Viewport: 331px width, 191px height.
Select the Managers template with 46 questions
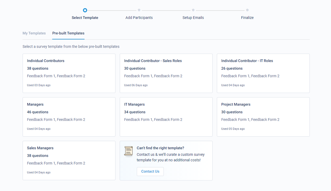[69, 117]
